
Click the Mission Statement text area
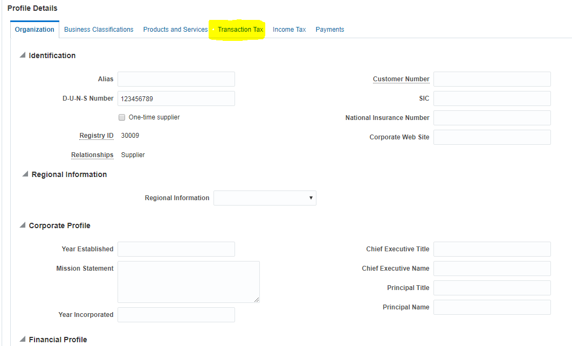click(188, 281)
